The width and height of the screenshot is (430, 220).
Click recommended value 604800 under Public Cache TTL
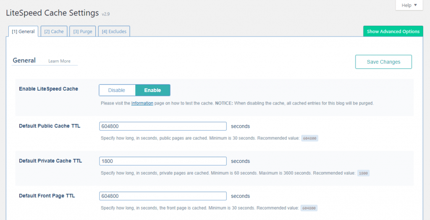tap(309, 139)
